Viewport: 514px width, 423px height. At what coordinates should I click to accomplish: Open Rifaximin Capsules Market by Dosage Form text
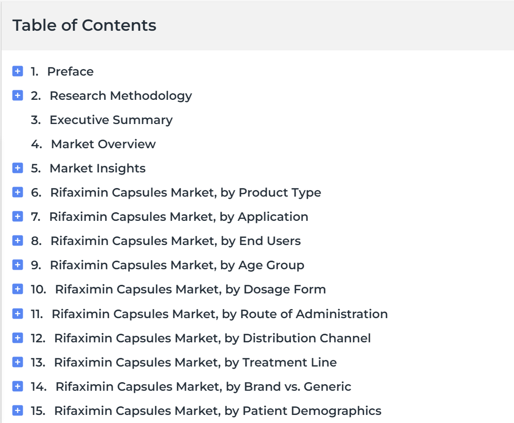190,289
